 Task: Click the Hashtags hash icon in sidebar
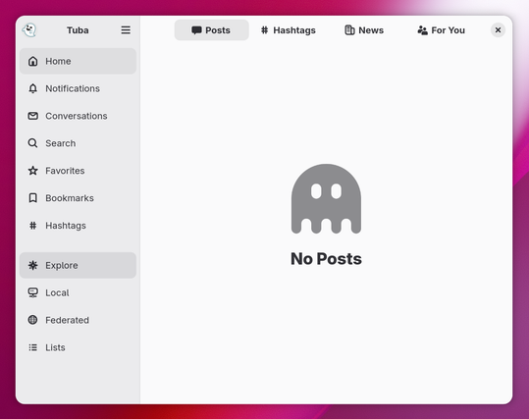[32, 226]
